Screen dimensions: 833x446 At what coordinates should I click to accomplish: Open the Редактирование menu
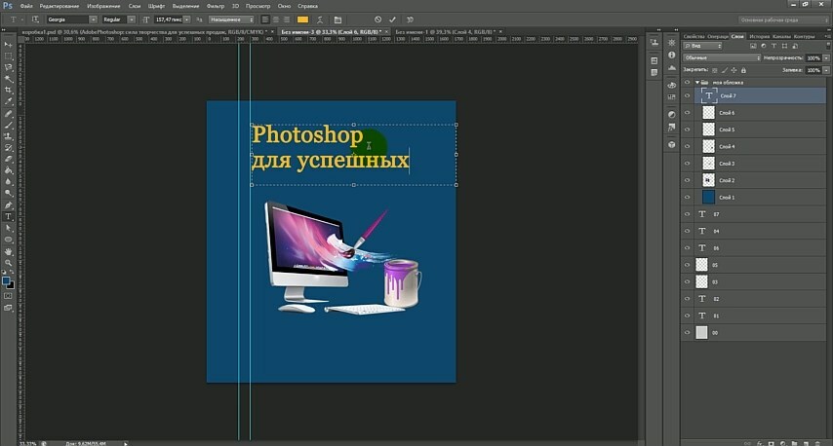[59, 6]
